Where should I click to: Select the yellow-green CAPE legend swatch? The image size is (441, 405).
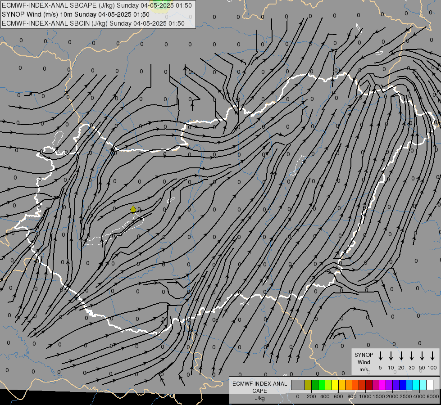(328, 385)
